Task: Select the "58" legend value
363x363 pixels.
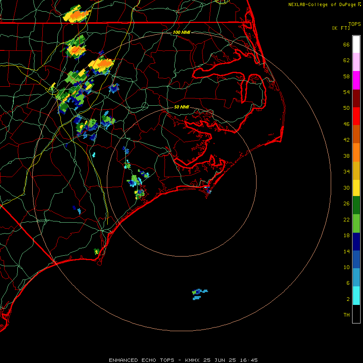Action: [x=346, y=76]
